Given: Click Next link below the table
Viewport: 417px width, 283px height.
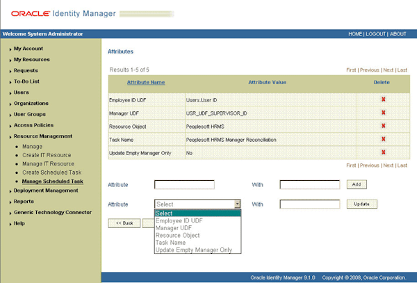Looking at the screenshot, I should (x=389, y=165).
